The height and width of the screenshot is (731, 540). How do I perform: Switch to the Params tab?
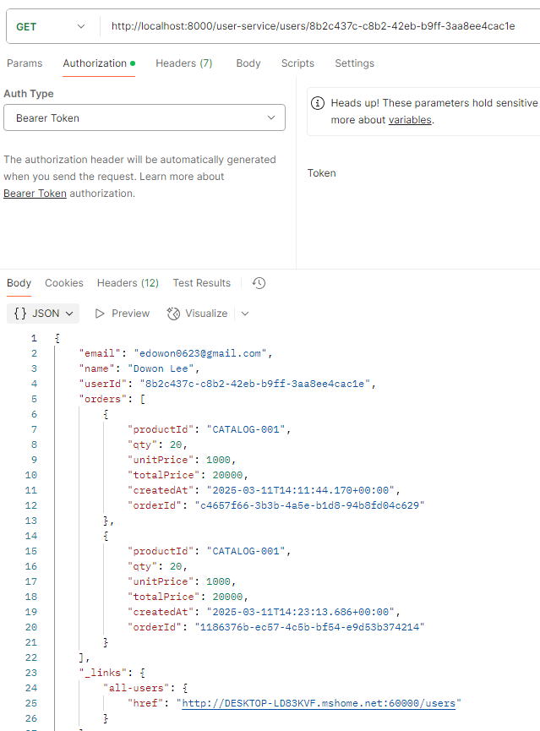coord(25,63)
